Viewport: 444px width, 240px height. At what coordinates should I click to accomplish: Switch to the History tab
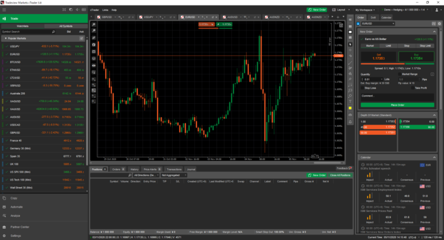tap(134, 170)
